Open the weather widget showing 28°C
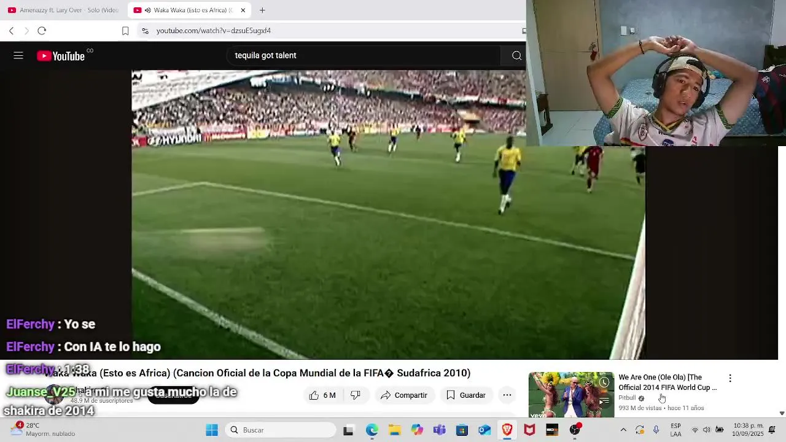Screen dimensions: 786x442 (x=42, y=430)
